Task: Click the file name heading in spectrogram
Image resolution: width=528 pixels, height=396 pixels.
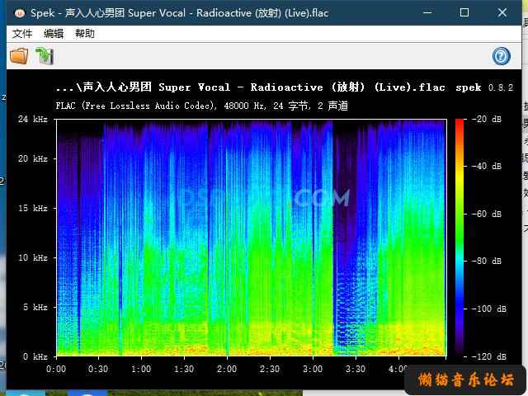Action: [x=250, y=87]
